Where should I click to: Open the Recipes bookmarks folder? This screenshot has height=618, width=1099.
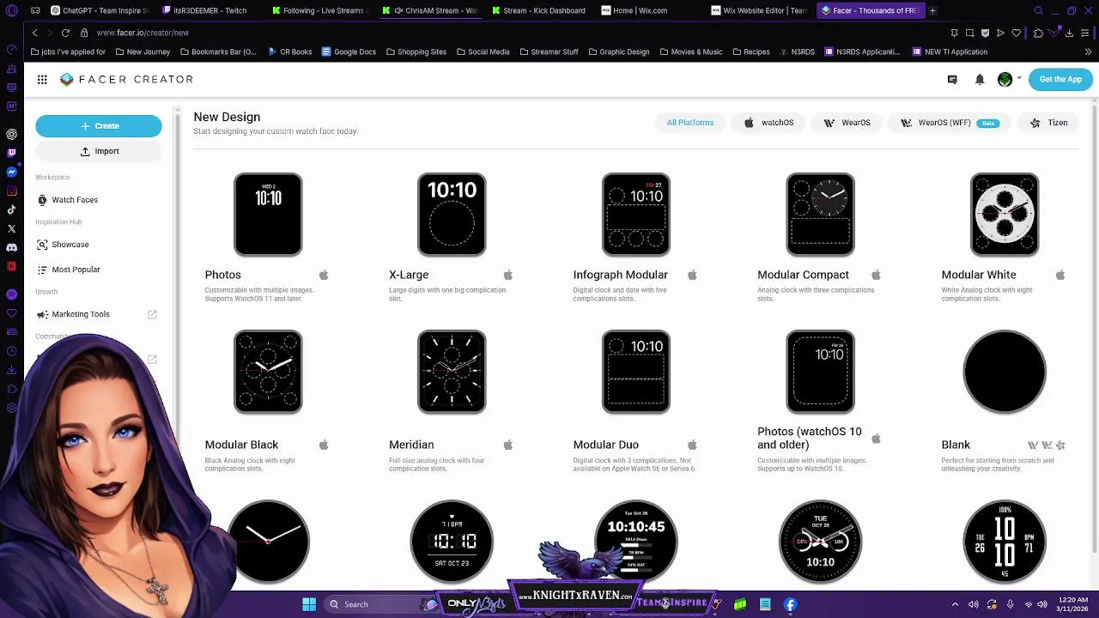[750, 51]
